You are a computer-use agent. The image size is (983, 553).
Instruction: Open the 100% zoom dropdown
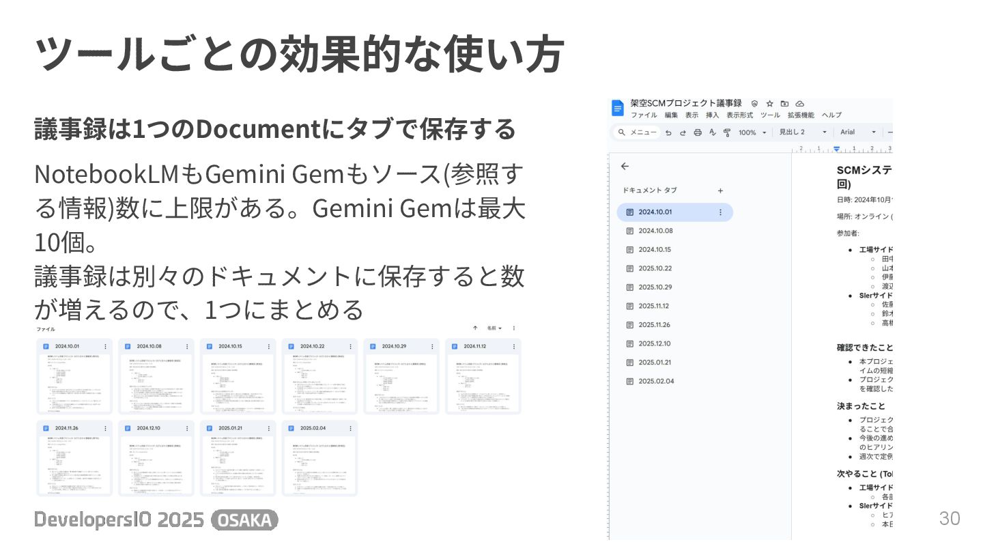(752, 132)
